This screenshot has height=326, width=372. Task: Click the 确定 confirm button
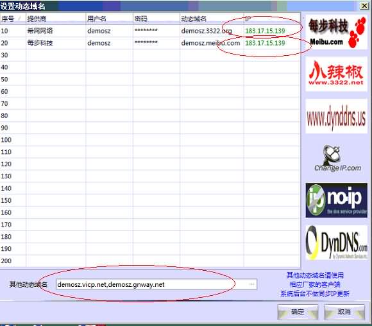click(x=298, y=312)
